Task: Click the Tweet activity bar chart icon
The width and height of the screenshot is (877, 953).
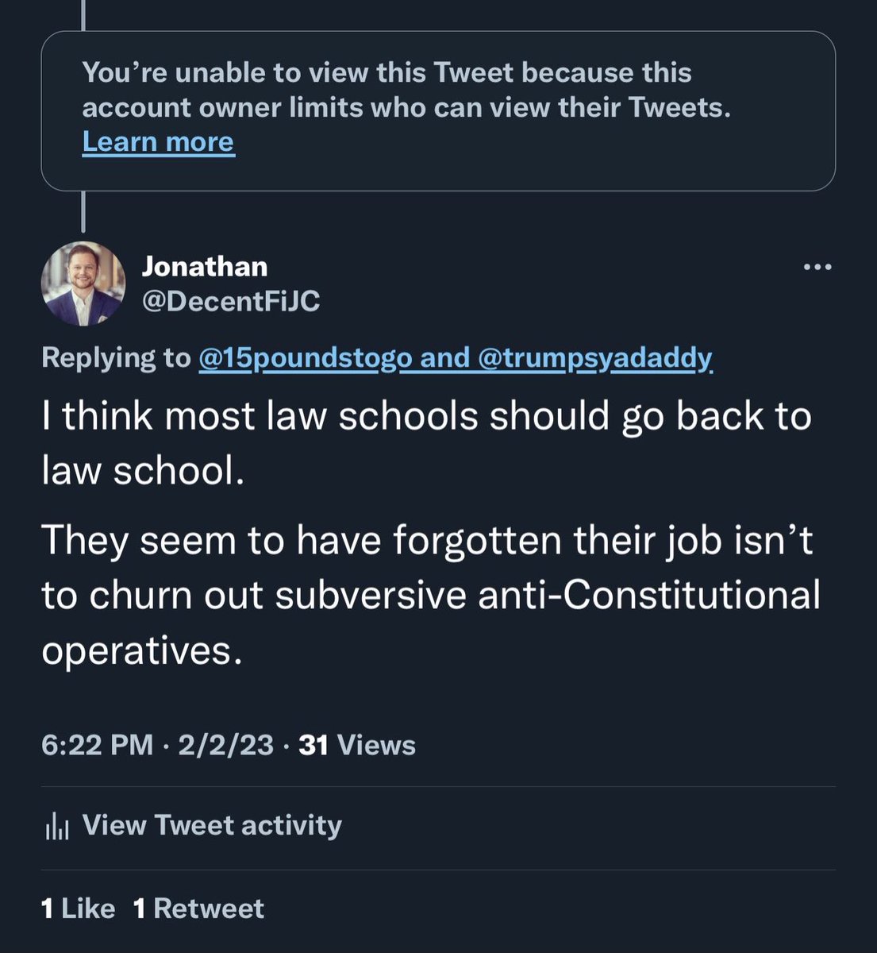Action: point(56,827)
